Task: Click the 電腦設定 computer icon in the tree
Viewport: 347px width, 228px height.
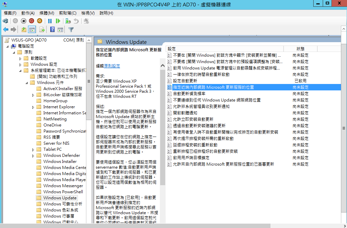Action: tap(14, 46)
